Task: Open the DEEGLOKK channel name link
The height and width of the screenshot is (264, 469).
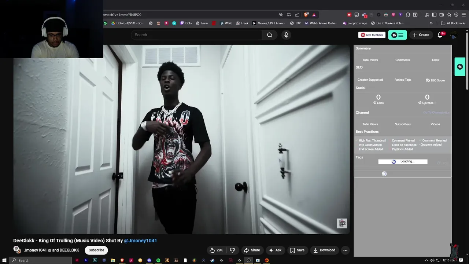Action: click(x=69, y=250)
